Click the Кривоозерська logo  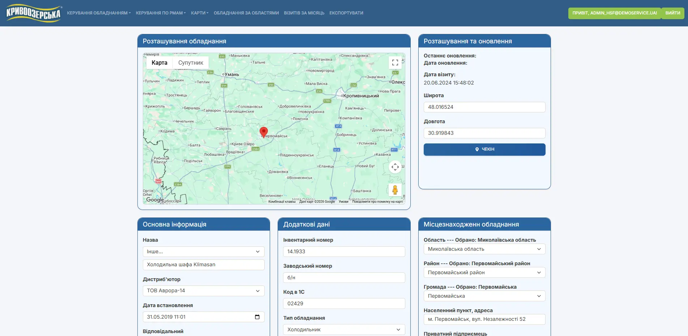coord(34,13)
